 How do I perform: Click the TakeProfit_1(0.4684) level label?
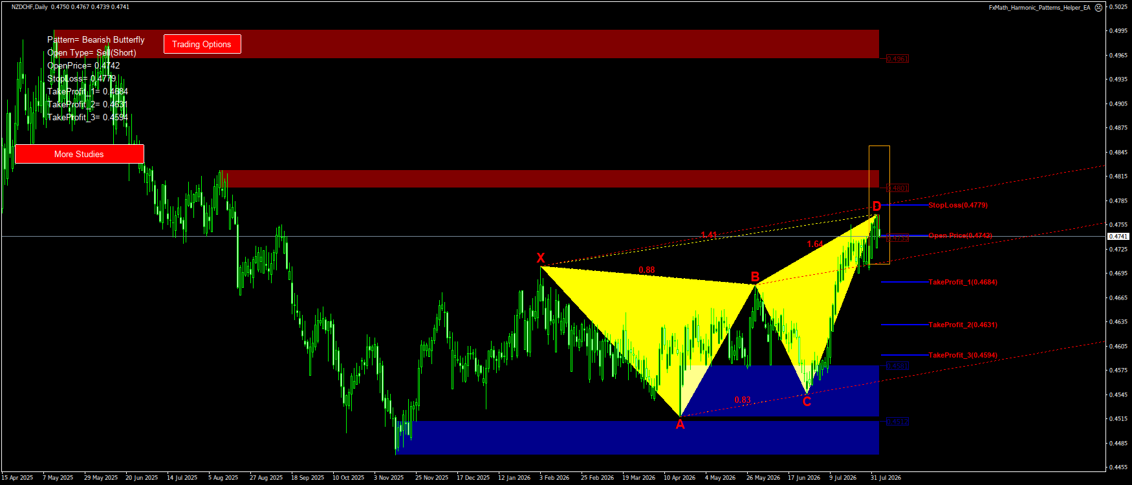tap(963, 282)
